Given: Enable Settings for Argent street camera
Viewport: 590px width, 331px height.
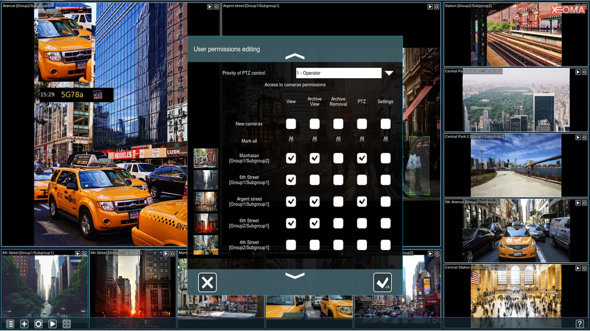Looking at the screenshot, I should point(385,202).
